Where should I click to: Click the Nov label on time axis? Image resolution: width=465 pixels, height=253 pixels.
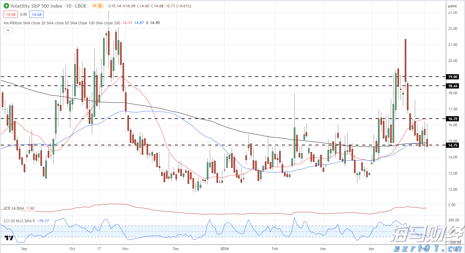point(126,248)
